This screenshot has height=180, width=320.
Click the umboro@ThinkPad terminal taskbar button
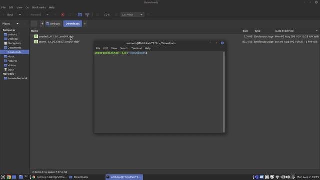(x=124, y=177)
